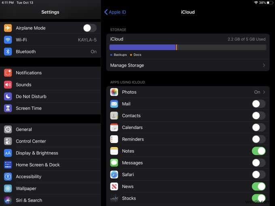Open General settings
The image size is (275, 206).
[50, 129]
